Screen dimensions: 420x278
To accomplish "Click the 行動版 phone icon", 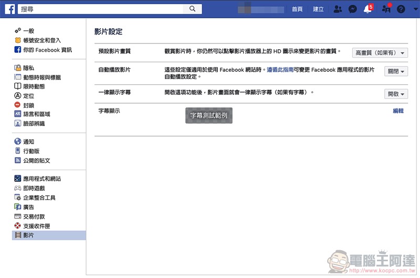I will [18, 151].
